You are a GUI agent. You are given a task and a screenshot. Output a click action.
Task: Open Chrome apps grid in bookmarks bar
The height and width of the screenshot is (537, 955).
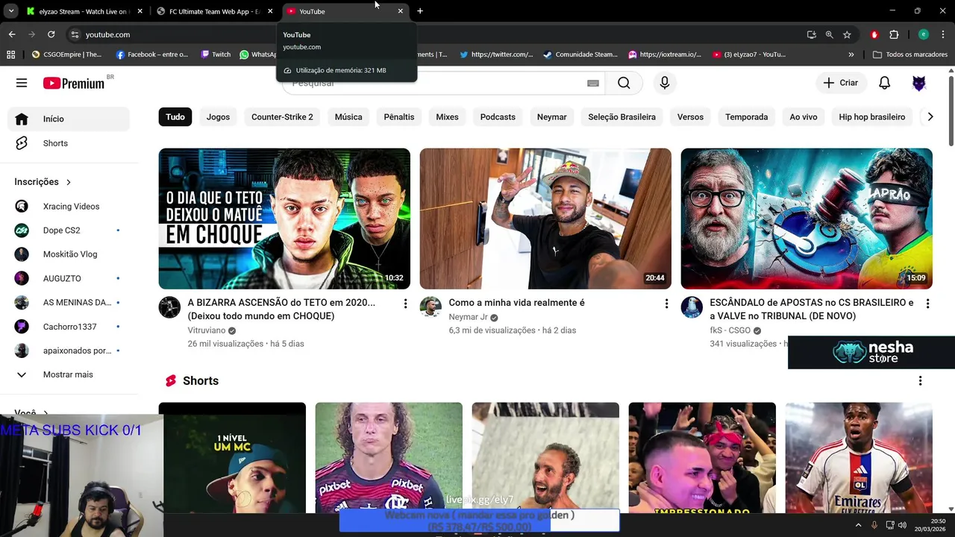click(x=10, y=54)
